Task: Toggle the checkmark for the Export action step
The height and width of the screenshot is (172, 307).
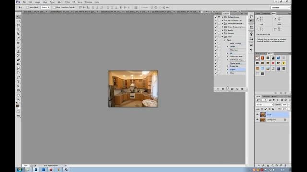Action: pos(216,70)
